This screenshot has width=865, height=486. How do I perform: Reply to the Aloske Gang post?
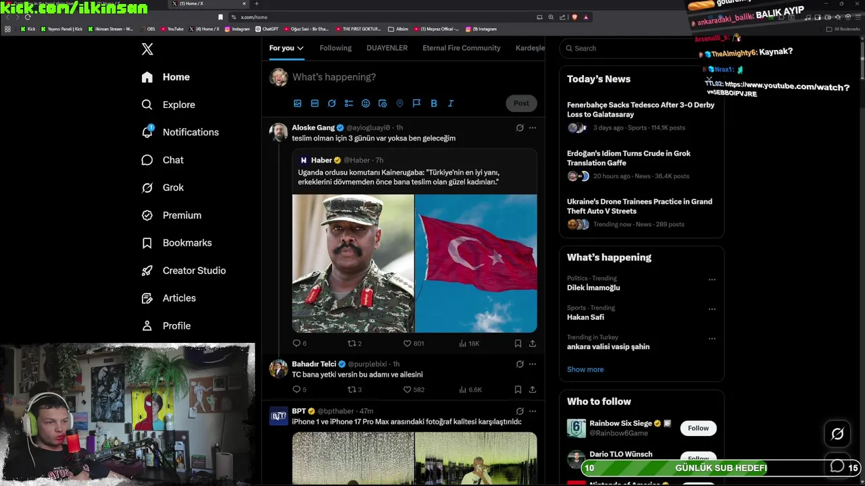coord(299,344)
